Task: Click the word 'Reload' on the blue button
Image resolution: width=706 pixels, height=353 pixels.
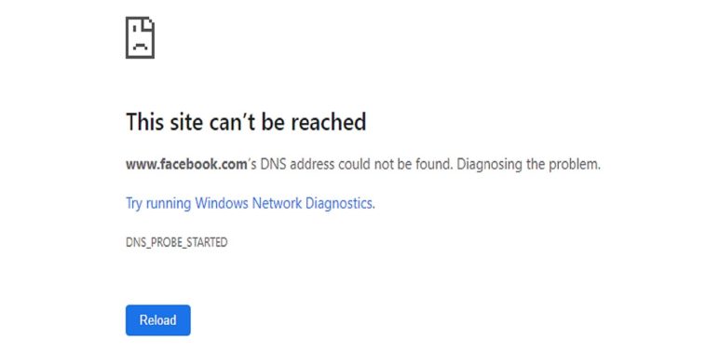Action: (x=158, y=320)
